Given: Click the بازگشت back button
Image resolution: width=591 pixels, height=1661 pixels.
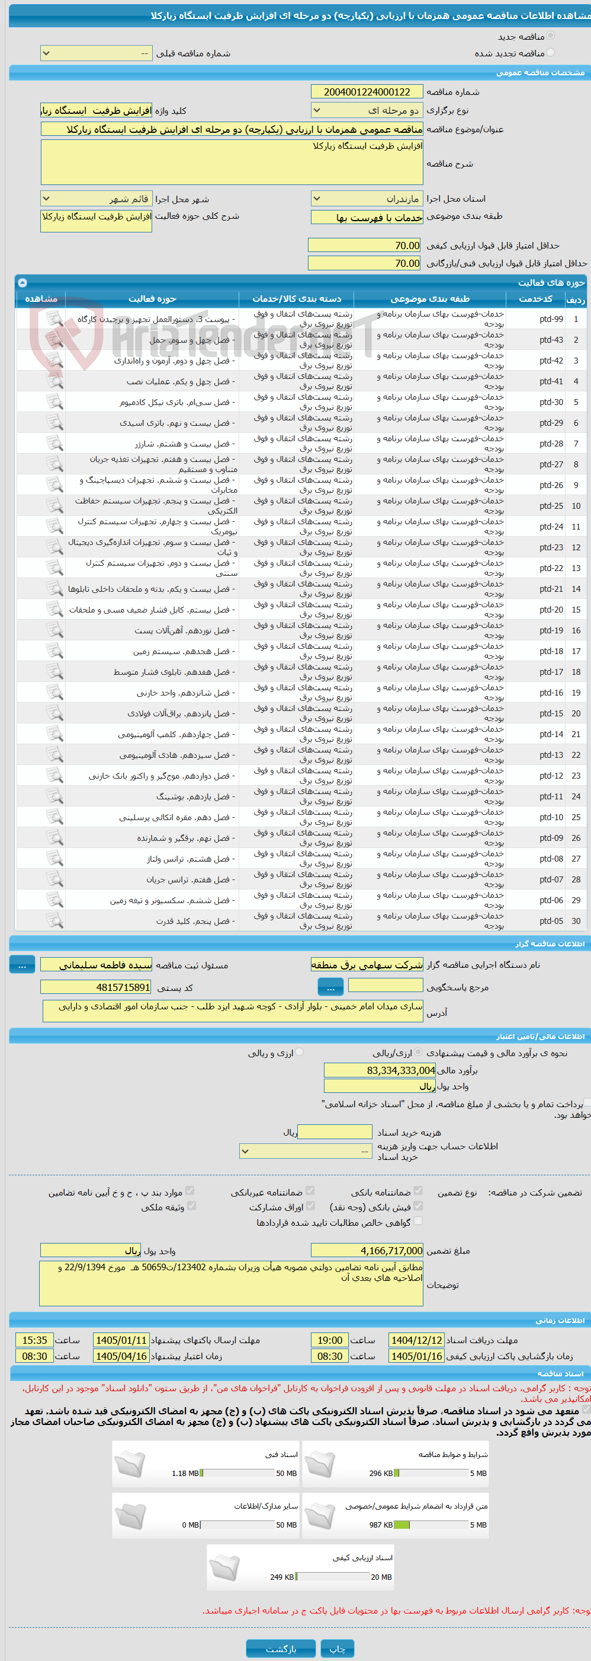Looking at the screenshot, I should pos(281,1649).
